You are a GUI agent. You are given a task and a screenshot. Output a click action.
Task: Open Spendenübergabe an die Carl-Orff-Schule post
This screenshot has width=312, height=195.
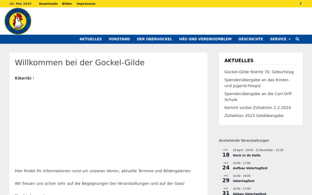(258, 97)
